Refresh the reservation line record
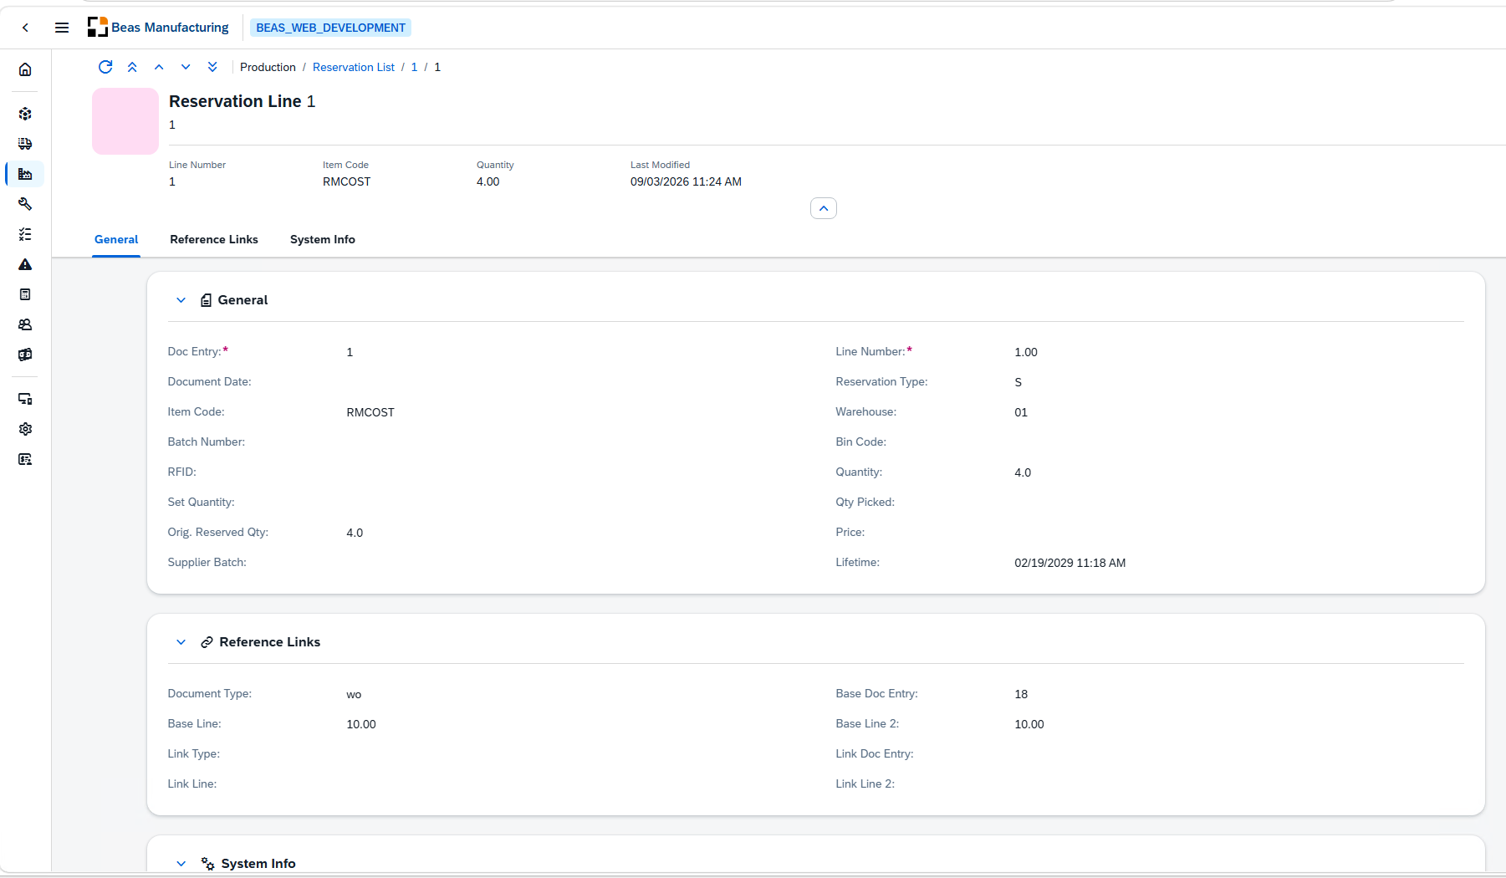The height and width of the screenshot is (878, 1506). point(105,67)
